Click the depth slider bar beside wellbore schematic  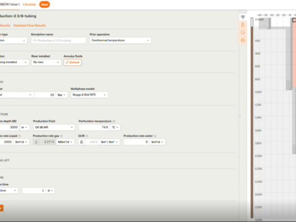pyautogui.click(x=252, y=118)
